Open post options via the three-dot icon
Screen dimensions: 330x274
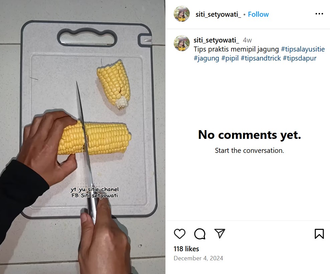pos(319,13)
